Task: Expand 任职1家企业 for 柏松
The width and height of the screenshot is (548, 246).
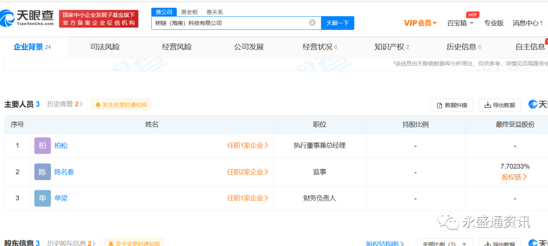Action: (x=248, y=146)
